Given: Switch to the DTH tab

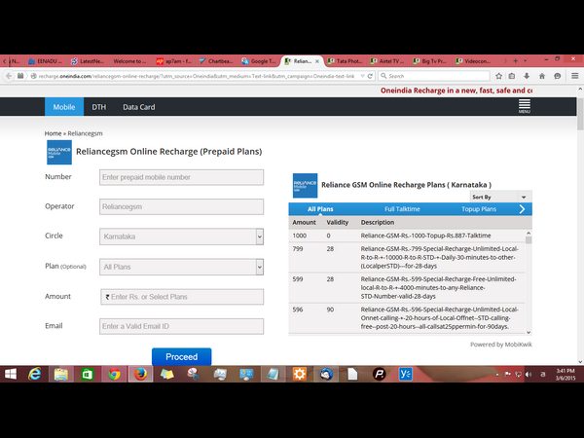Looking at the screenshot, I should coord(98,108).
